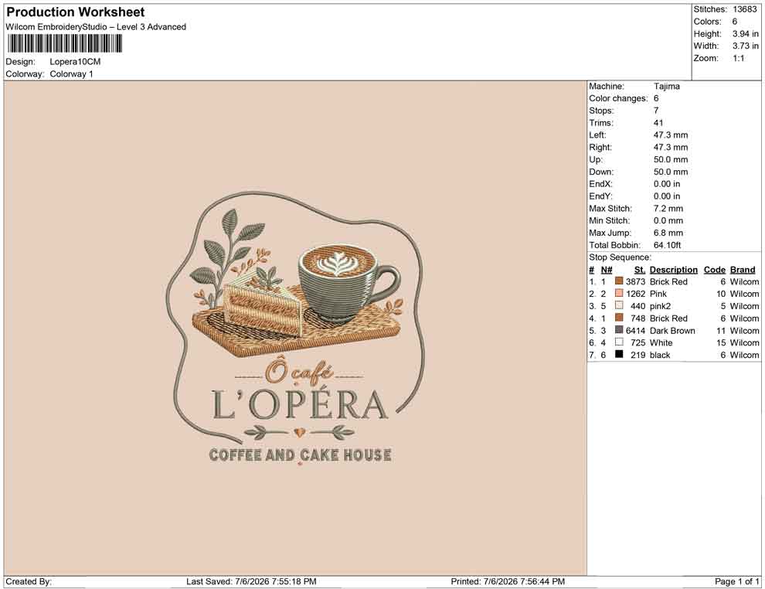
Task: Click the Machine value Tajima
Action: pos(666,86)
